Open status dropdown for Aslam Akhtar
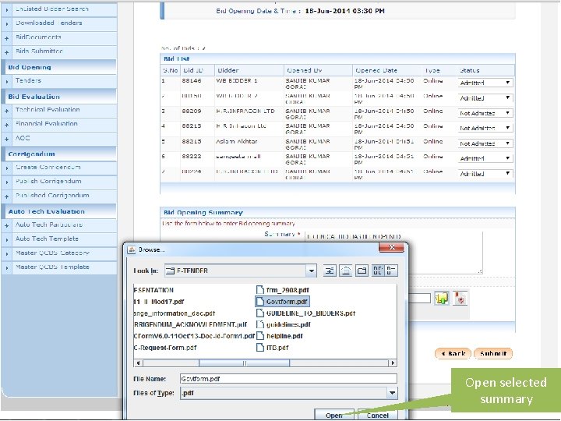Image resolution: width=561 pixels, height=421 pixels. [x=485, y=143]
